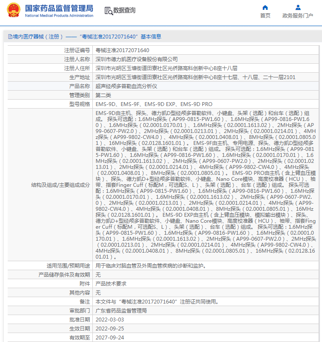Click the model spec EMS-9D、EMS-9F row value
322x342 pixels.
pos(154,104)
